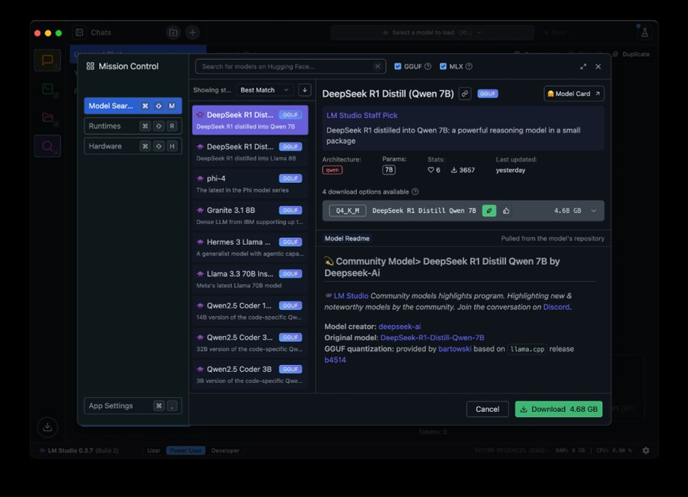
Task: Click the thumbs up icon on Q4_K_M row
Action: click(506, 211)
